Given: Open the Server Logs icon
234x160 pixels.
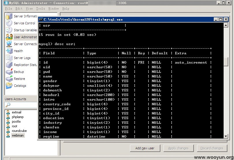Looking at the screenshot, I should click(9, 58).
